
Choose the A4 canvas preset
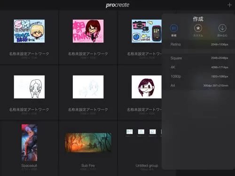[x=199, y=85]
